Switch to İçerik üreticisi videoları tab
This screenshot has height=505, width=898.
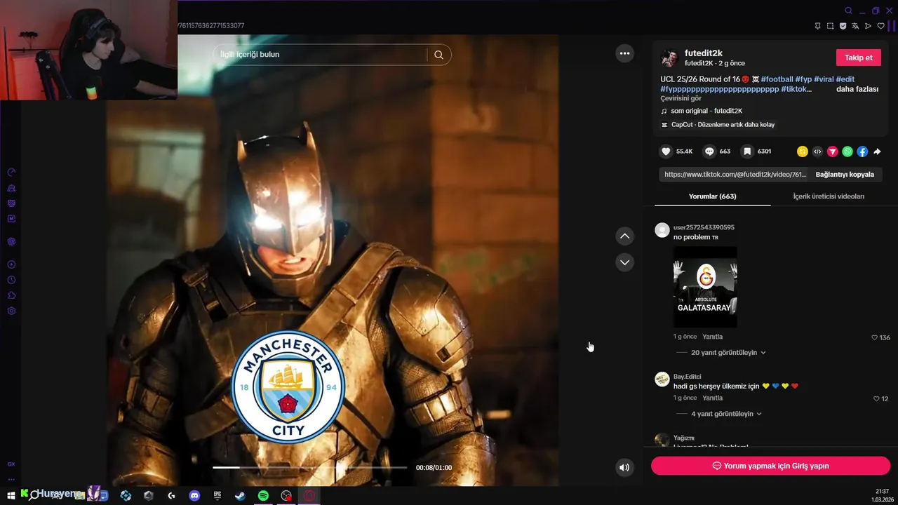829,196
